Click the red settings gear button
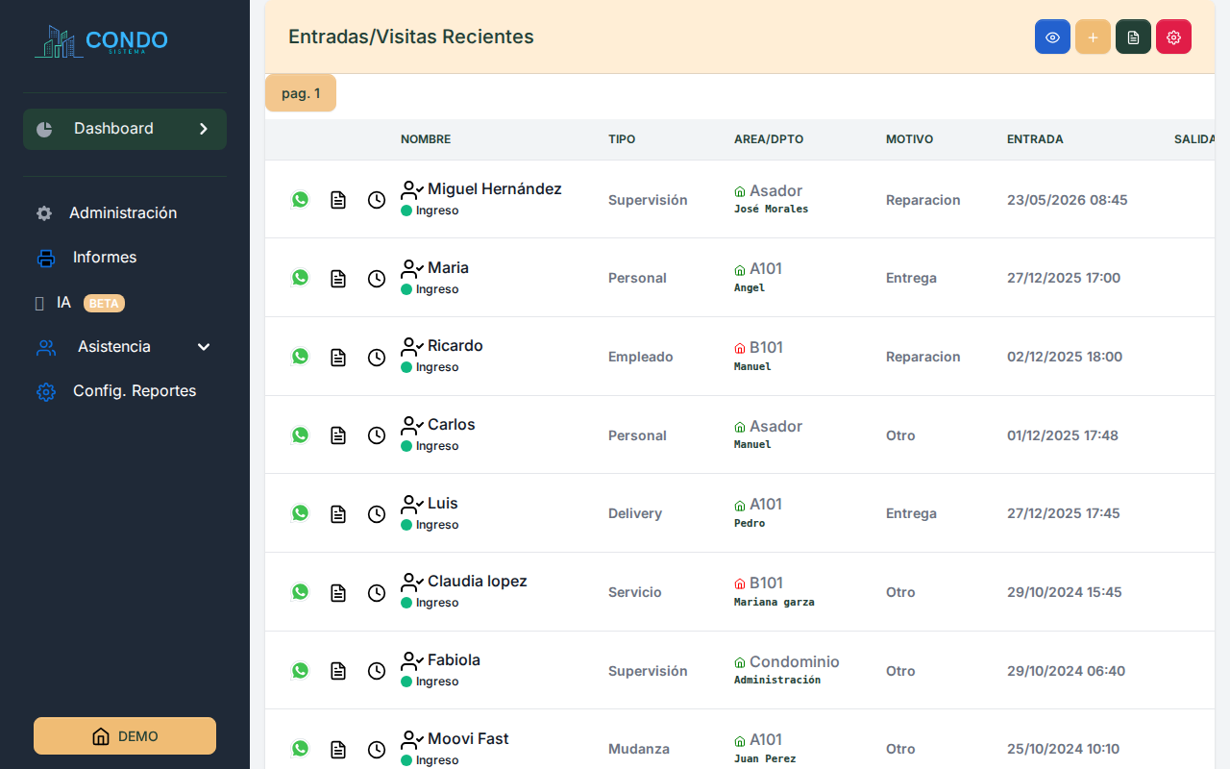Viewport: 1230px width, 769px height. (1173, 37)
